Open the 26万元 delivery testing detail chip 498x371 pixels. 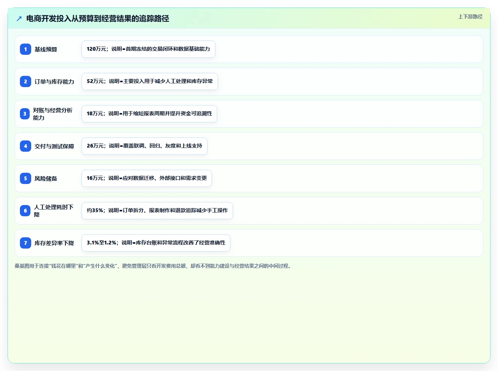click(x=144, y=146)
